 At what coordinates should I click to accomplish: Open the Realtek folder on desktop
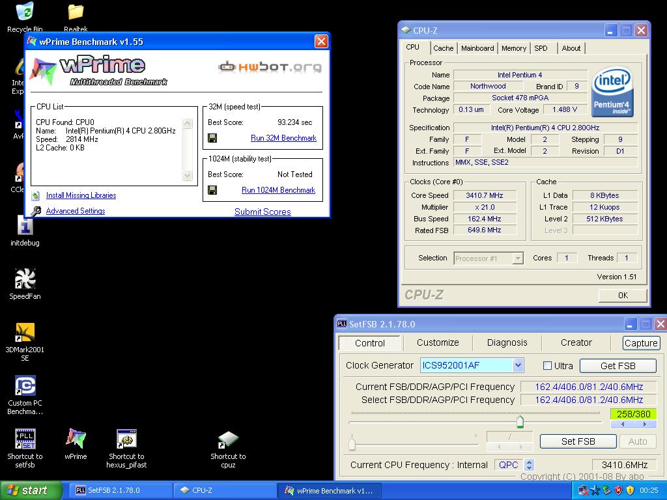76,16
